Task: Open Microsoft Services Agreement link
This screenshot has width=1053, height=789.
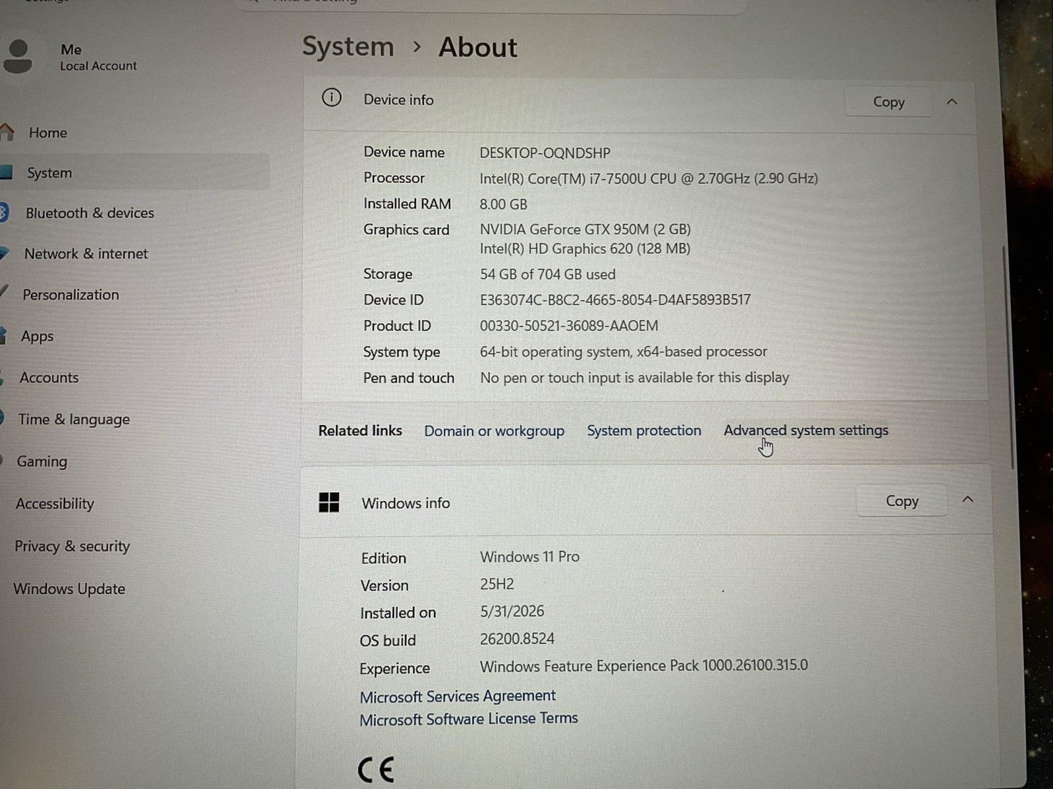Action: 458,696
